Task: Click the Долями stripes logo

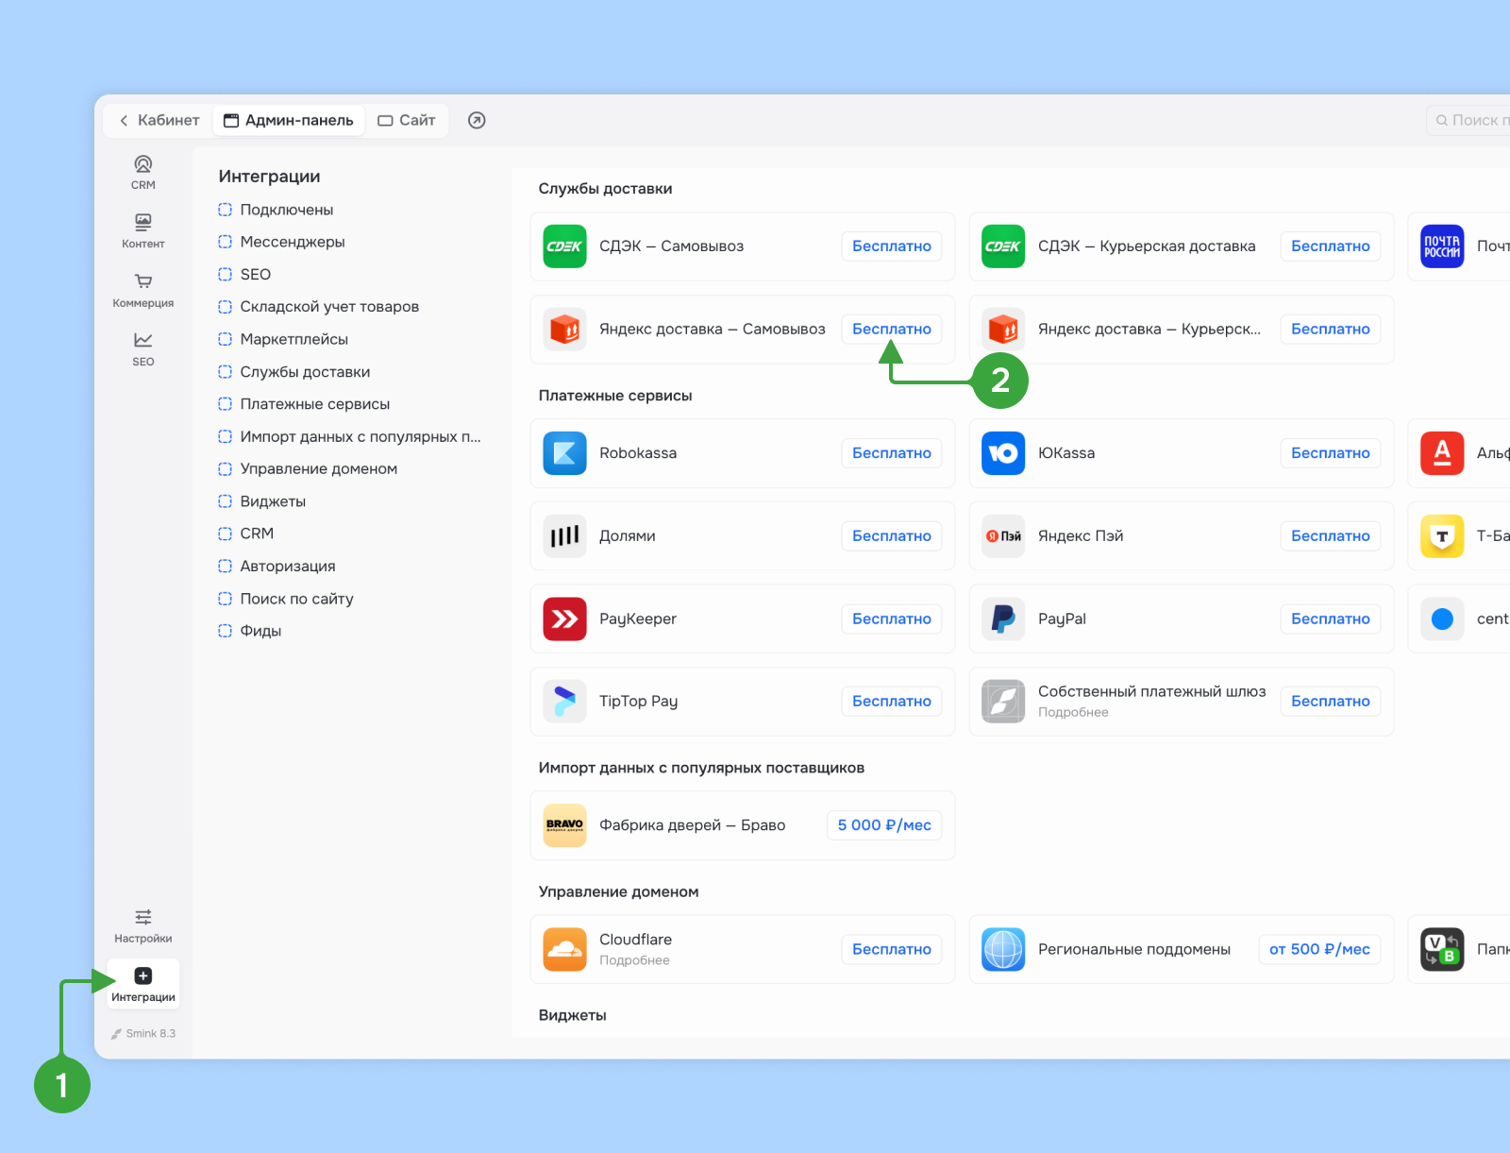Action: coord(564,536)
